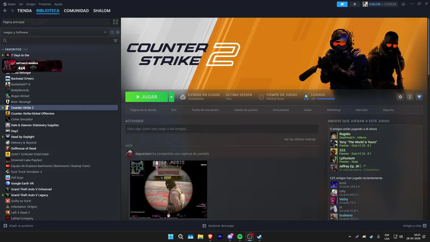
Task: Open the dropdown arrow beside JUGAR
Action: (171, 97)
